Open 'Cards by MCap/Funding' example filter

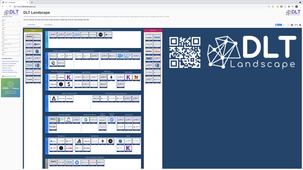[x=10, y=72]
